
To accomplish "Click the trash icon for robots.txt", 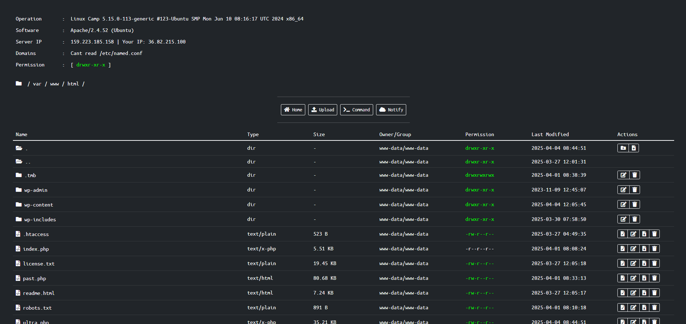I will coord(654,307).
